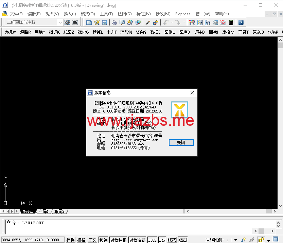Switch to the Model tab

28,211
